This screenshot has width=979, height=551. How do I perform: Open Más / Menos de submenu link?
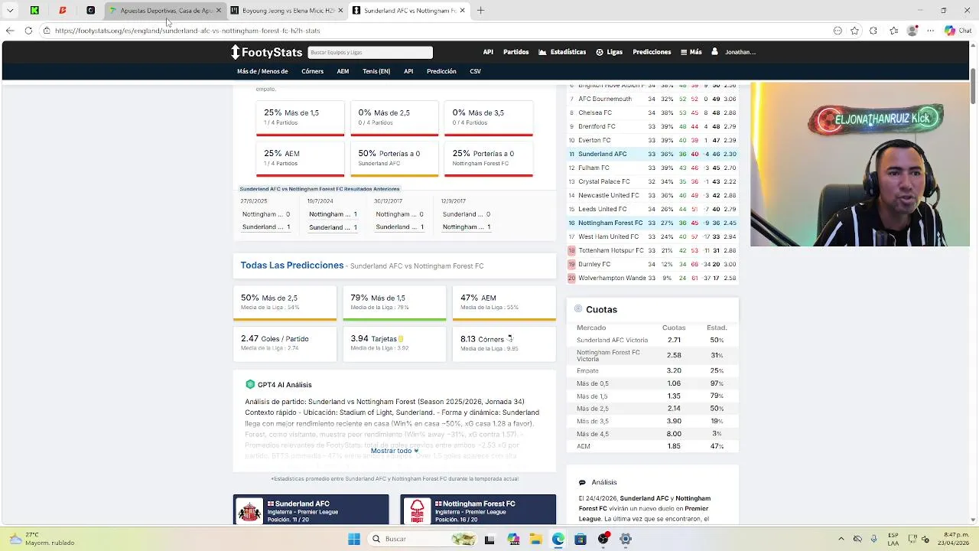262,71
